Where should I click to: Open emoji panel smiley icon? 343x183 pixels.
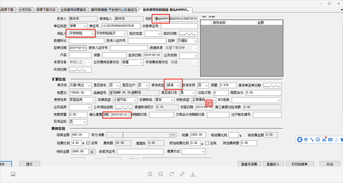tap(318, 139)
